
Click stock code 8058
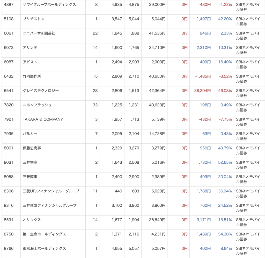tap(9, 177)
